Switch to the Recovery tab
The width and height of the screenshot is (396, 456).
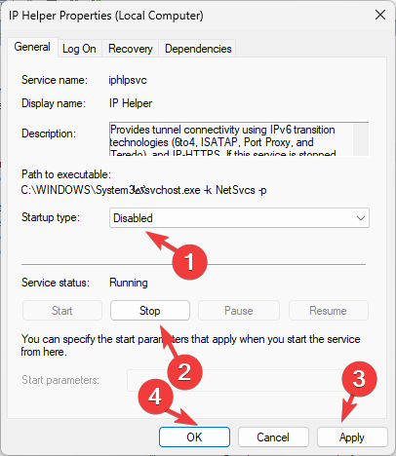(131, 49)
